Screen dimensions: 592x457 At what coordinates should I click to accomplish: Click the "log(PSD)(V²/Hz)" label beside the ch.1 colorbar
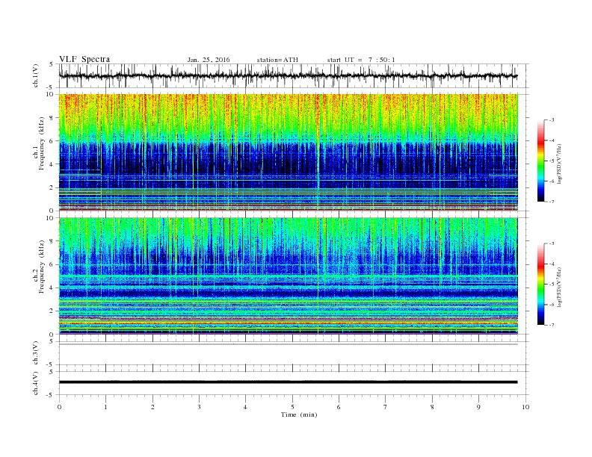[559, 164]
